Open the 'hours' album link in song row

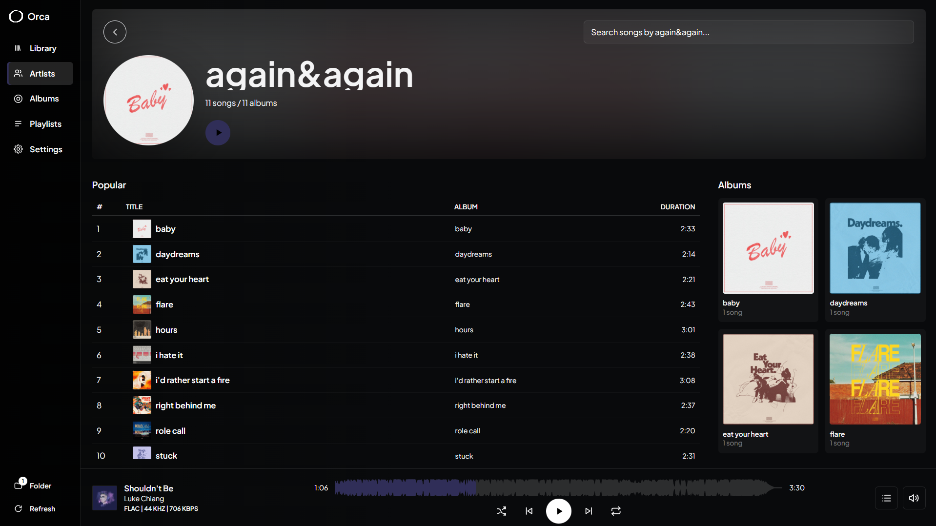464,330
